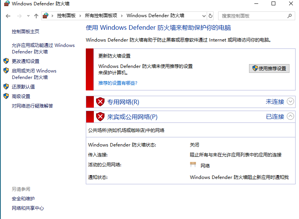The height and width of the screenshot is (219, 299).
Task: Click the shield icon beside 还原默认值
Action: (6, 87)
